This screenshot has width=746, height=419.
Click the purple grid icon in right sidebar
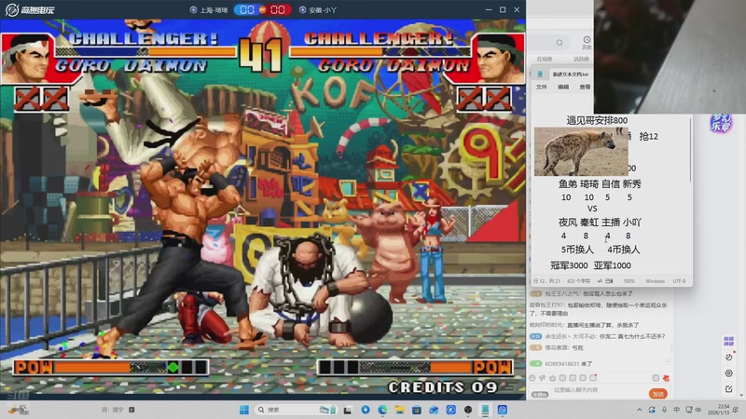tap(729, 341)
